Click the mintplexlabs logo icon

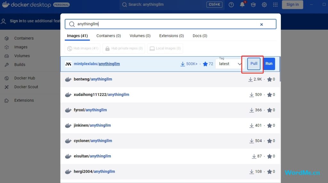pyautogui.click(x=68, y=64)
